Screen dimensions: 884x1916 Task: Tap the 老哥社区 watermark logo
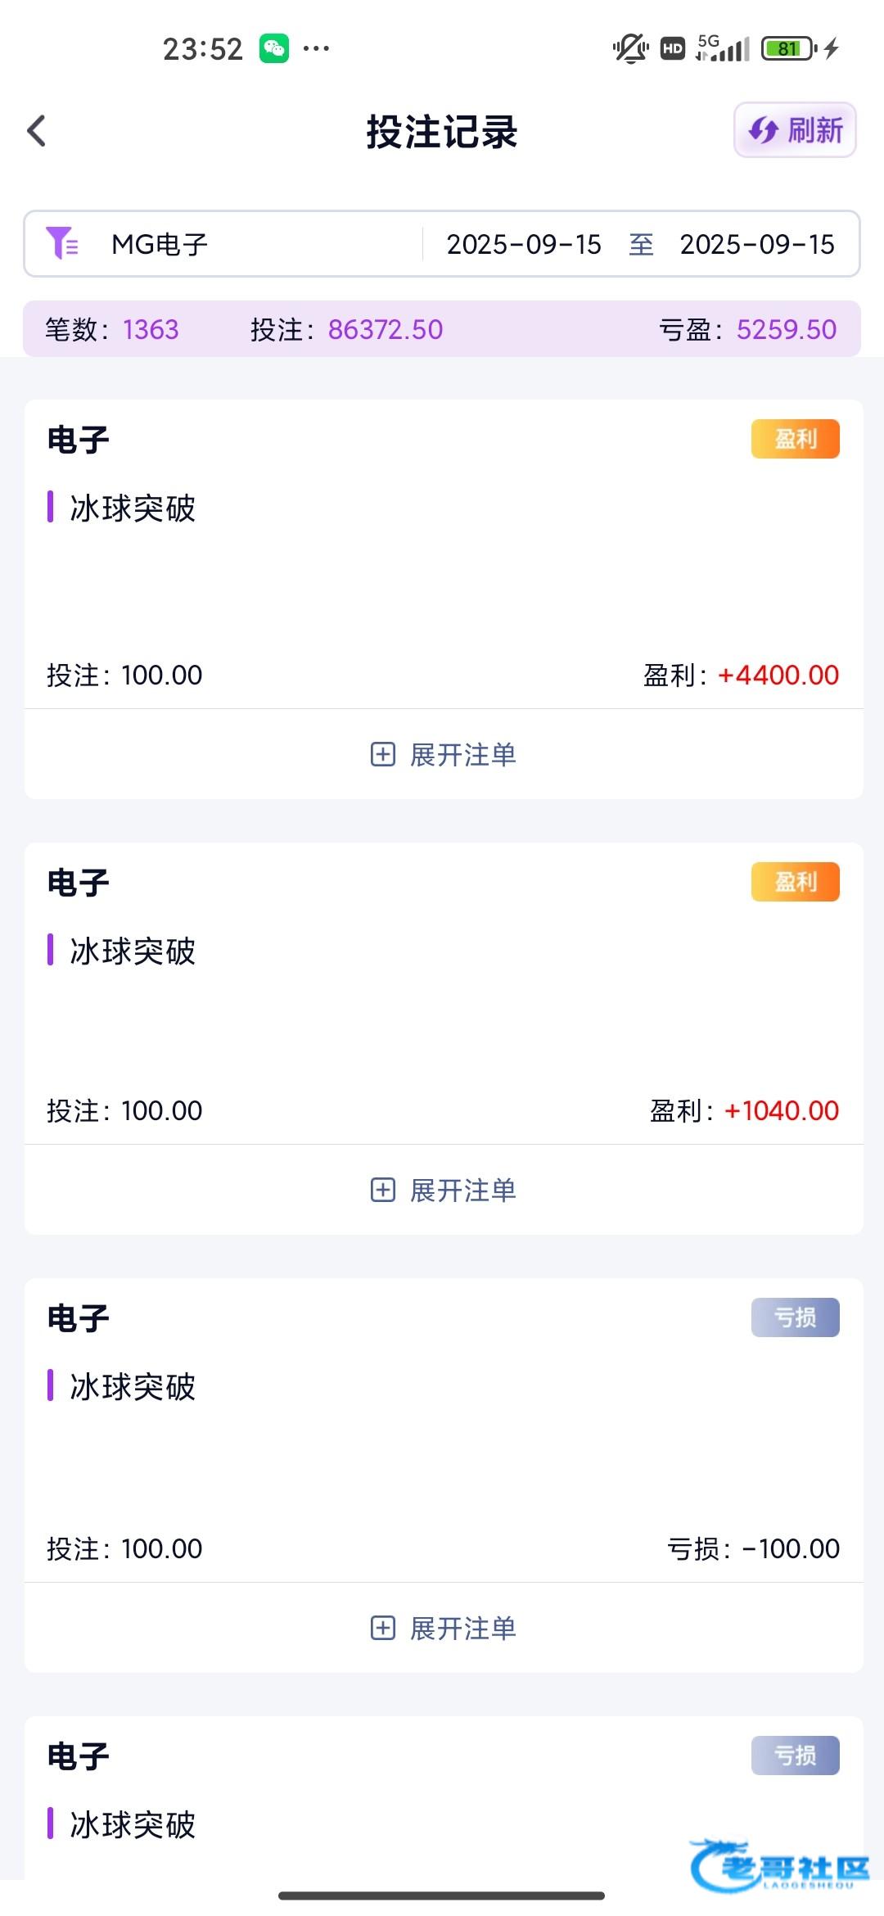point(779,1867)
